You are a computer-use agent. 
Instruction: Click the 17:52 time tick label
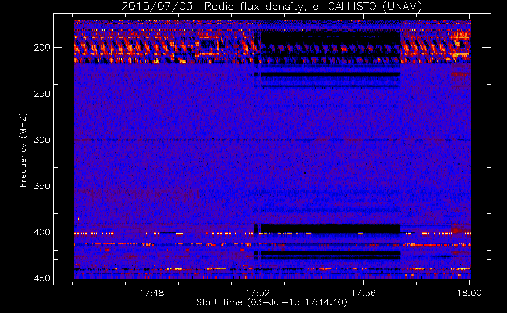tap(258, 293)
